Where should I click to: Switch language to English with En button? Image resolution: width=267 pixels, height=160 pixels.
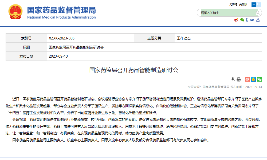[258, 5]
